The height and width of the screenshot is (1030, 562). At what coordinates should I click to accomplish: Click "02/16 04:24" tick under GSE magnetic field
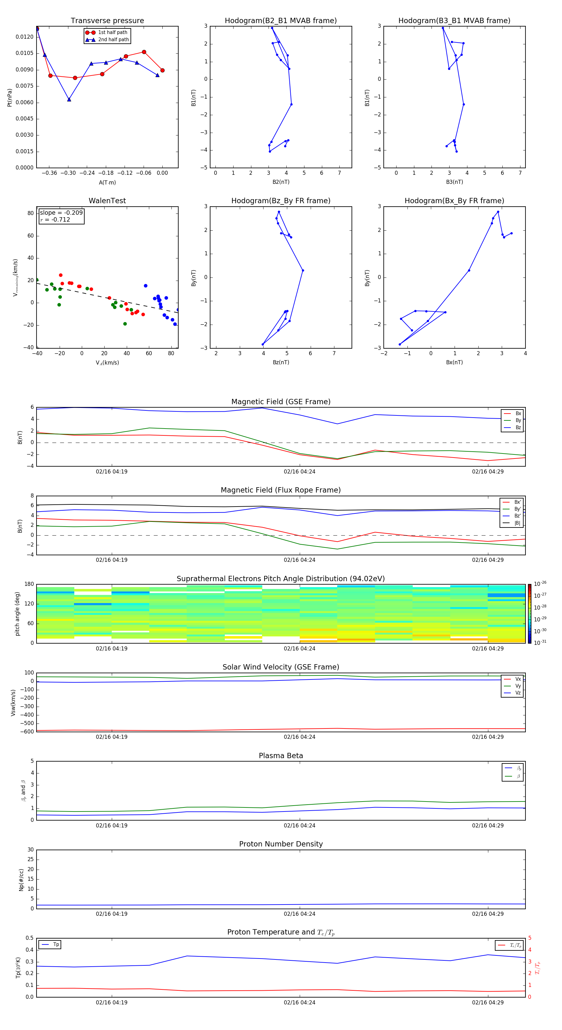[300, 472]
